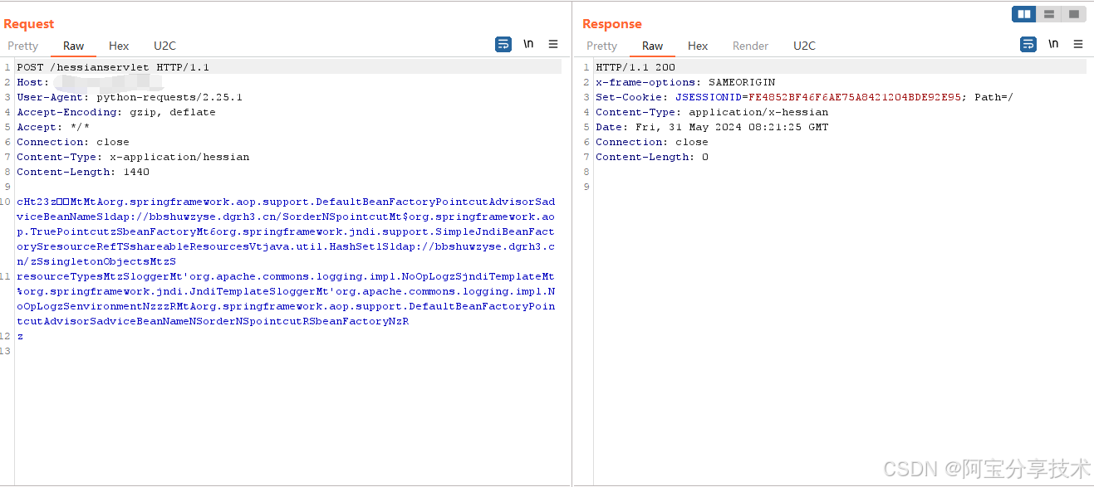Open Request U2C tab
Screen dimensions: 1094x487
tap(164, 46)
